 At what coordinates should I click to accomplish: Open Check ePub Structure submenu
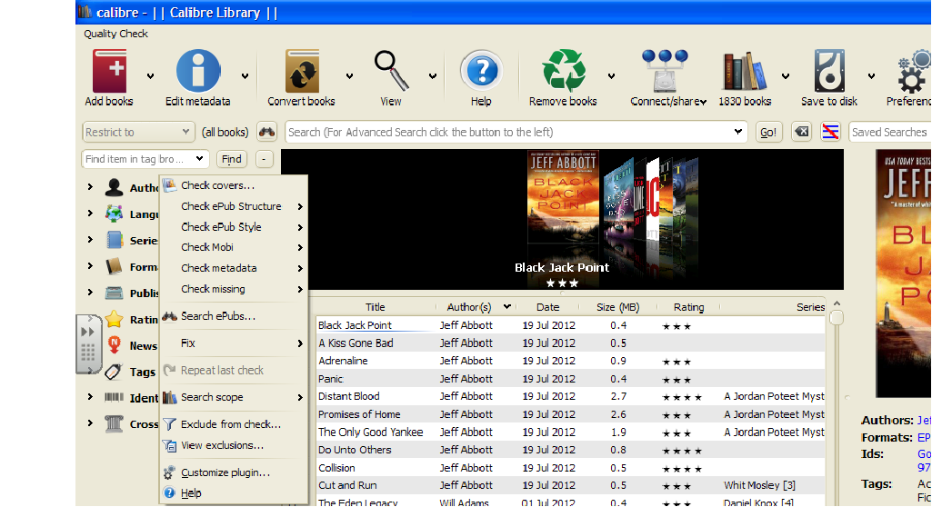point(234,206)
